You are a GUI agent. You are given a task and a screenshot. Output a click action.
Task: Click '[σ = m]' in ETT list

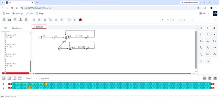(9, 56)
